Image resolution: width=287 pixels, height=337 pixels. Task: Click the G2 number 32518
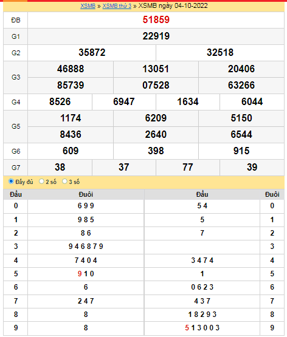[x=220, y=52]
